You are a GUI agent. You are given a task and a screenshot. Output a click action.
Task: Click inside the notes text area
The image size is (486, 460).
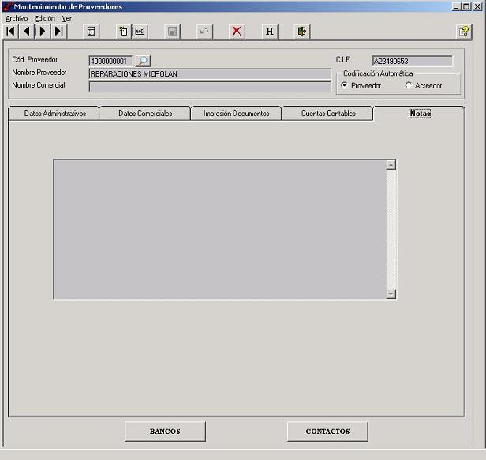[x=220, y=230]
